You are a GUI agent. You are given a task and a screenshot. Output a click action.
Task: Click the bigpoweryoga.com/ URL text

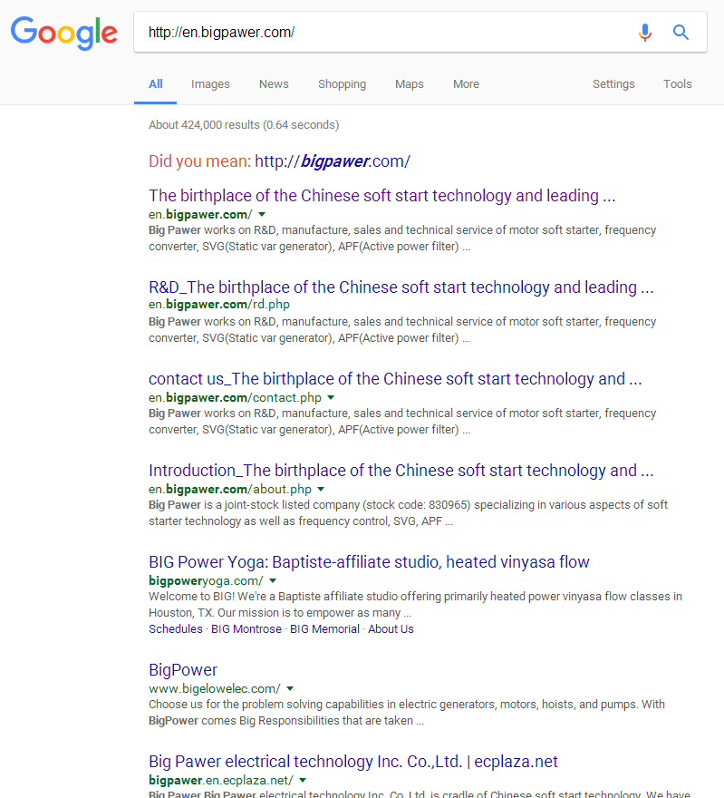pyautogui.click(x=206, y=580)
